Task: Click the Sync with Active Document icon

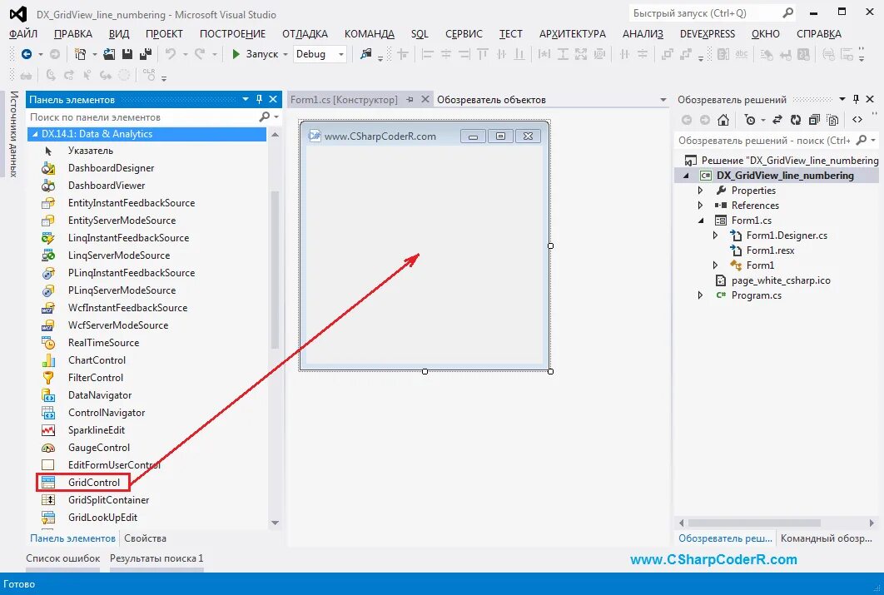Action: (777, 120)
